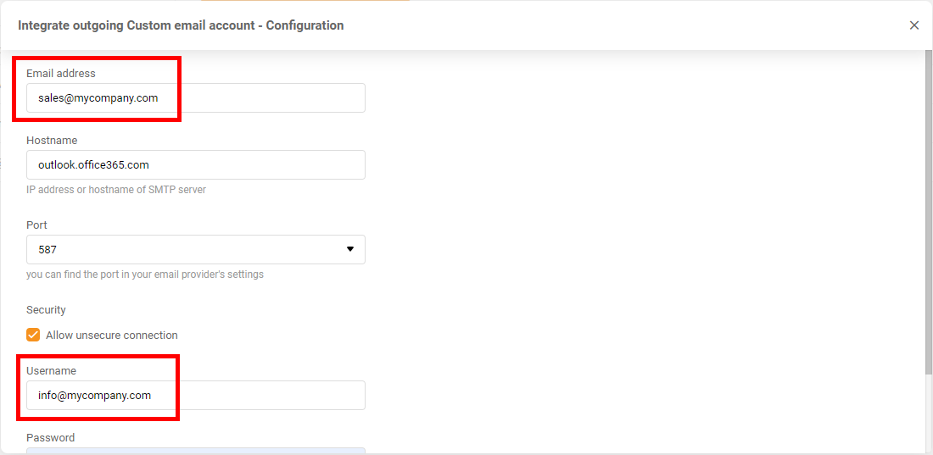Screen dimensions: 933x455
Task: Click the 'Email address' field label
Action: (61, 74)
